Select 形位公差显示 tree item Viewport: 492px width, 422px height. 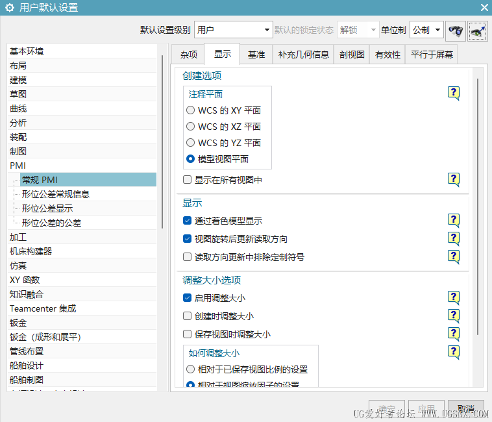click(88, 208)
